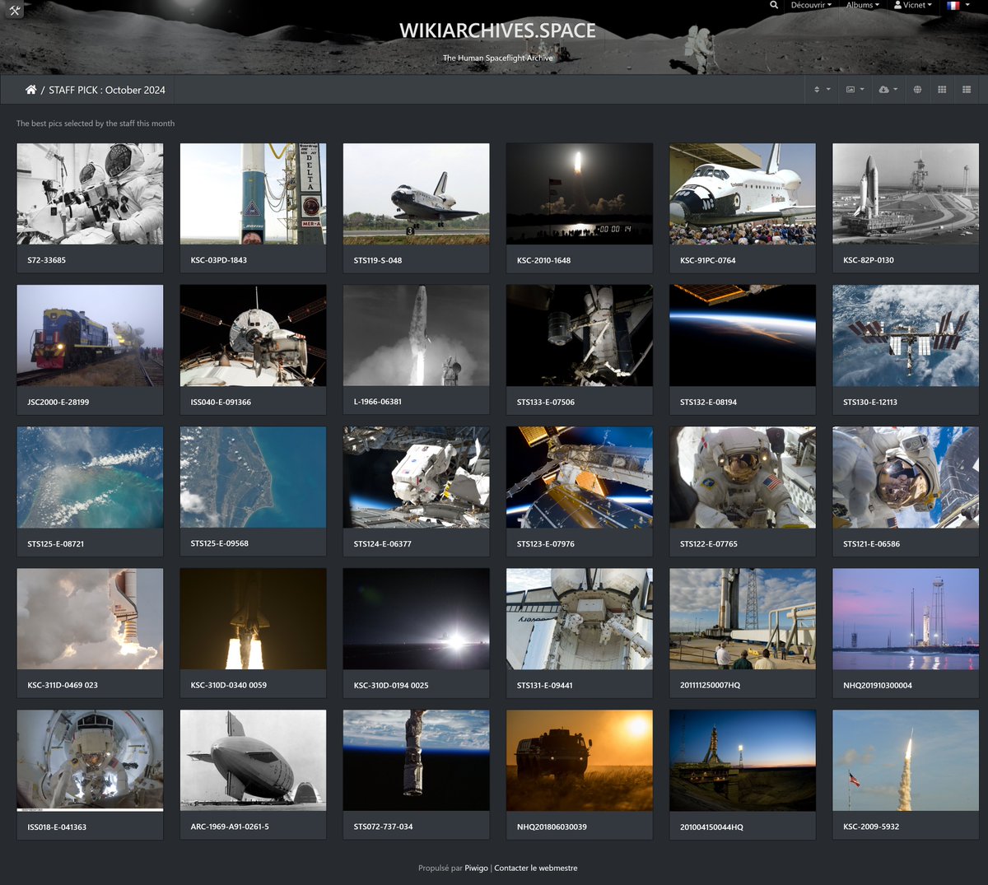Open the search magnifier icon

[774, 5]
